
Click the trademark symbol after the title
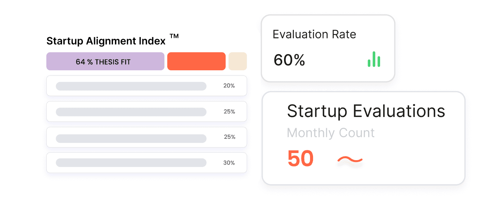coord(174,36)
